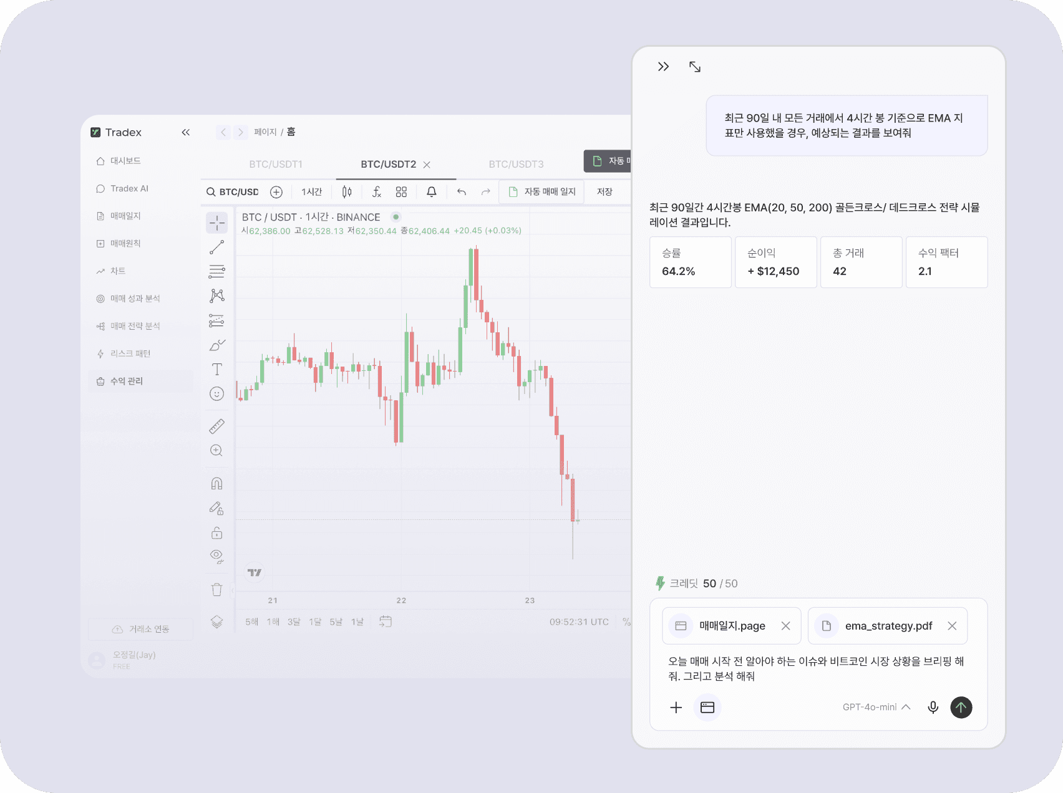Toggle the lock drawings icon
The image size is (1063, 793).
pos(216,532)
